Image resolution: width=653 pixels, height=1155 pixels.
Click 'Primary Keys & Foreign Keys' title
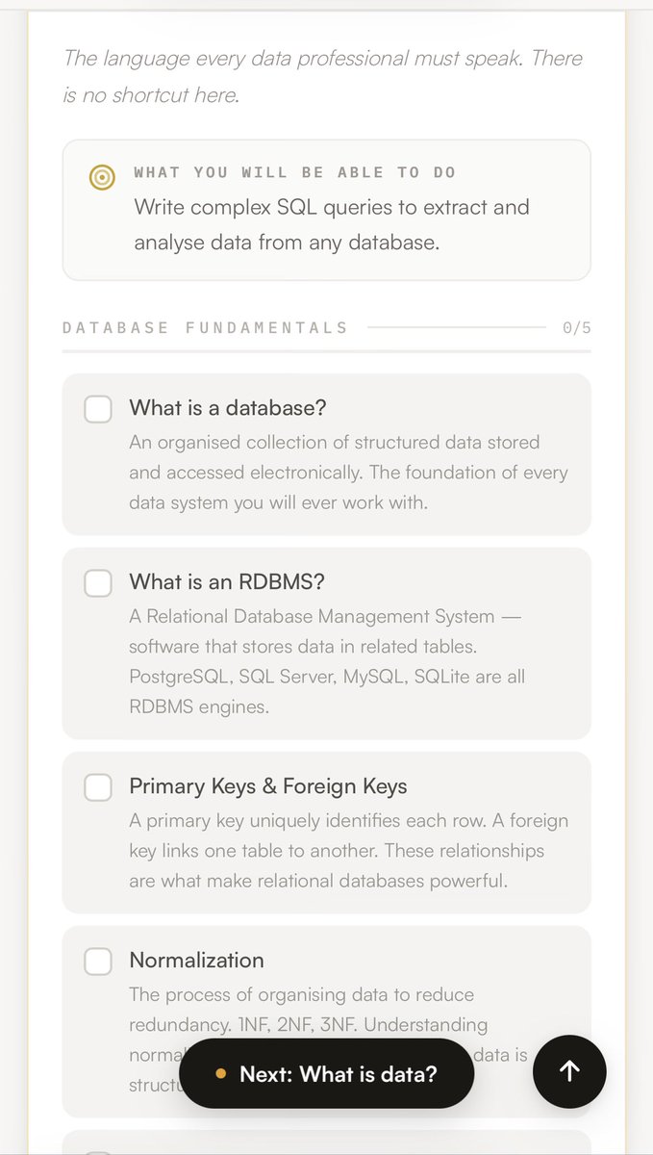coord(268,786)
